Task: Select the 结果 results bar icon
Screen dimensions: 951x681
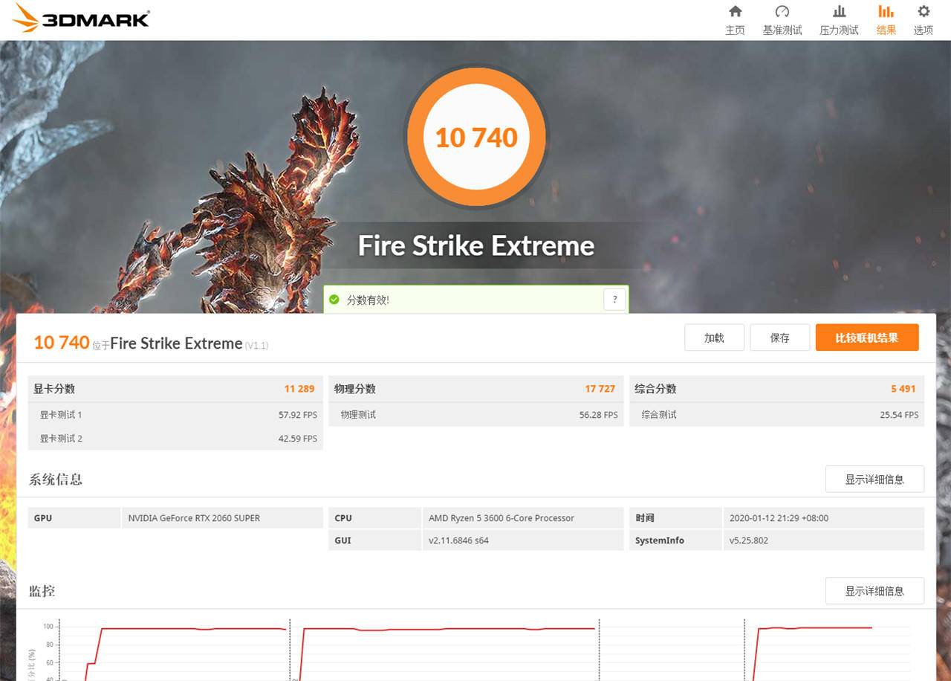Action: pos(886,11)
